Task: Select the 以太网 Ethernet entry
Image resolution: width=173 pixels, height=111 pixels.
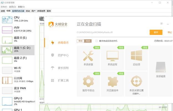Action: (17, 80)
